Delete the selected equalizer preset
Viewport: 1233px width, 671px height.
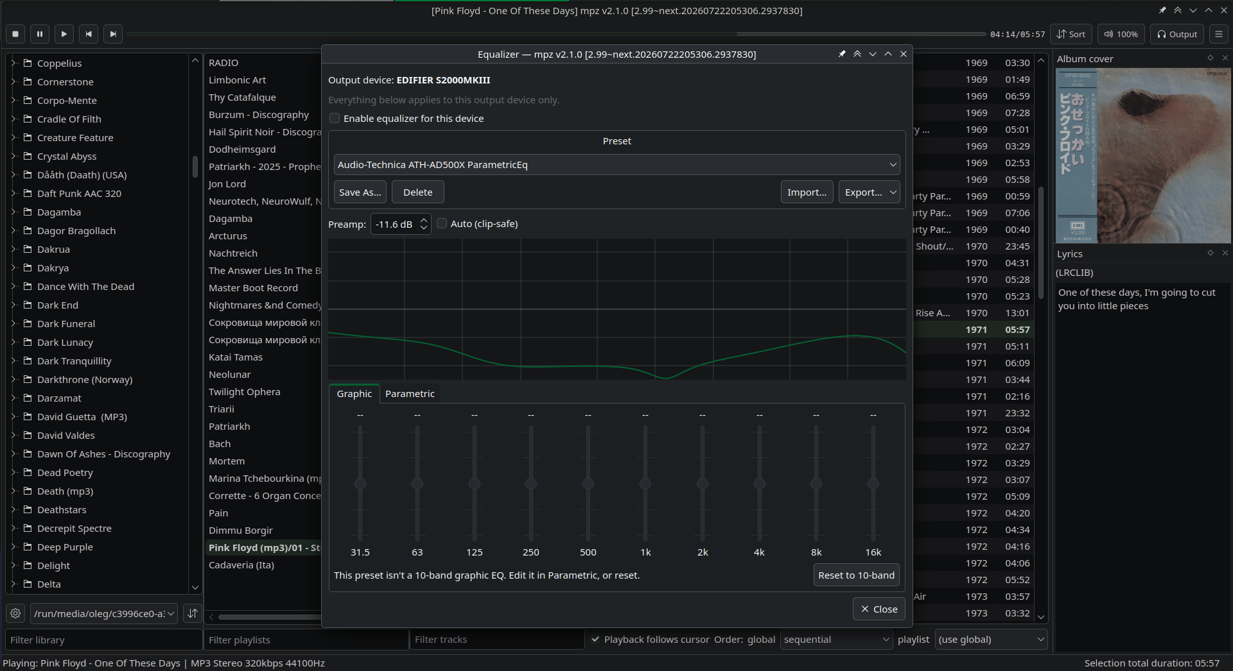[417, 192]
